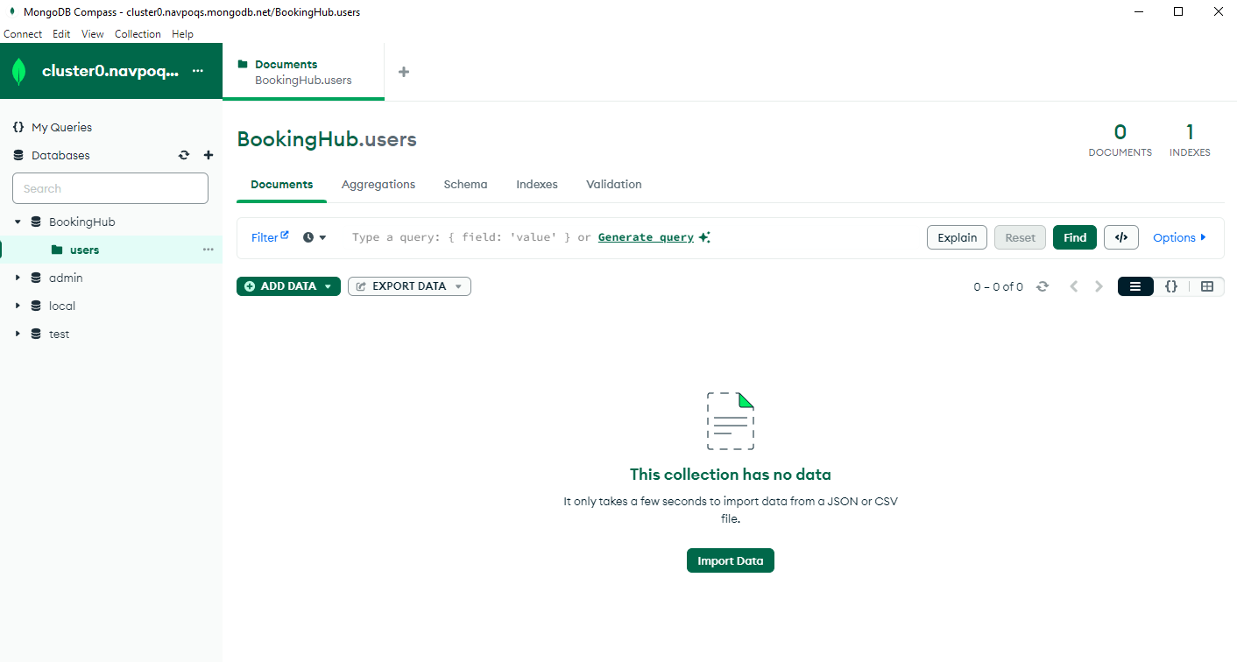Viewport: 1237px width, 662px height.
Task: Open the cluster0 connection options ellipsis
Action: [198, 71]
